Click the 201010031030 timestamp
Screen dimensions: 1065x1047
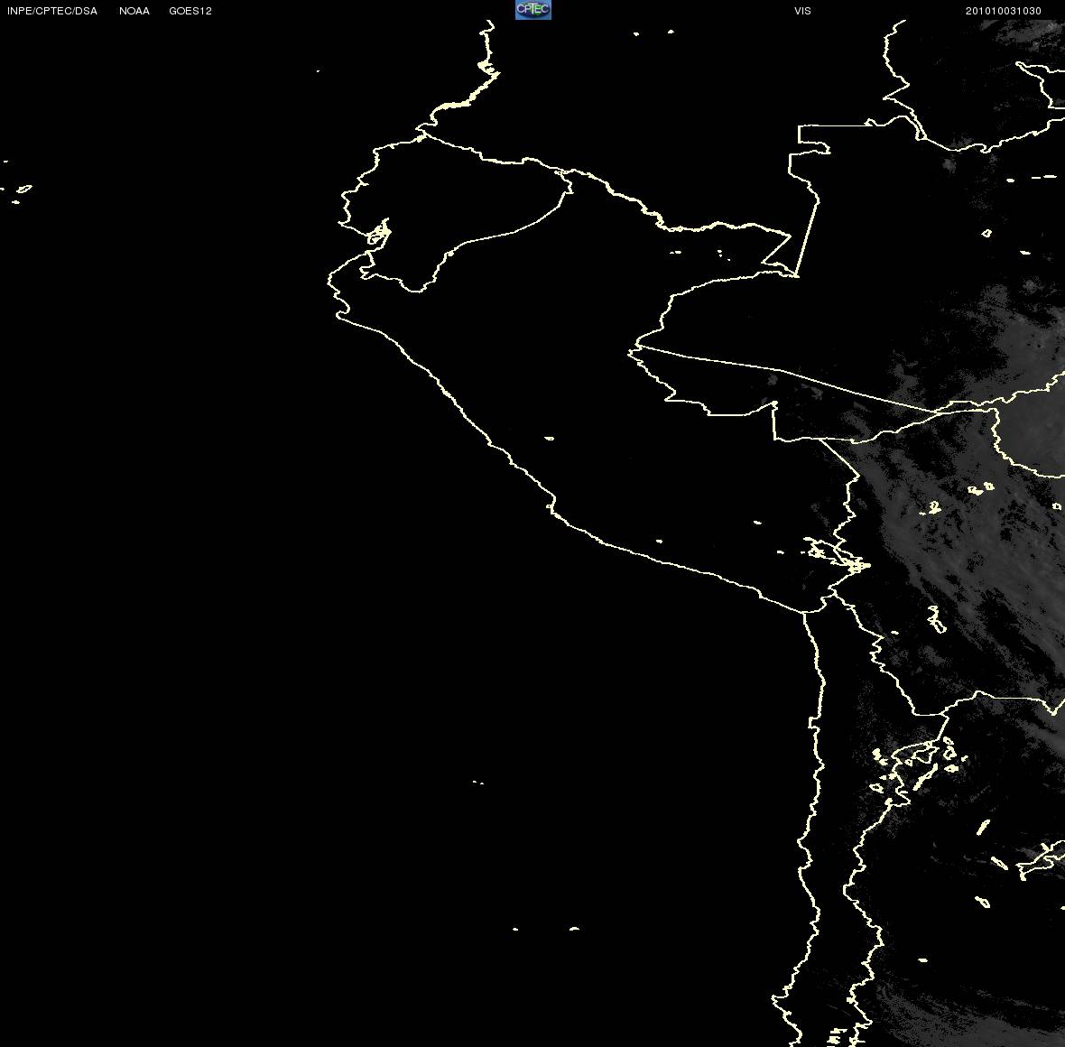point(1004,11)
